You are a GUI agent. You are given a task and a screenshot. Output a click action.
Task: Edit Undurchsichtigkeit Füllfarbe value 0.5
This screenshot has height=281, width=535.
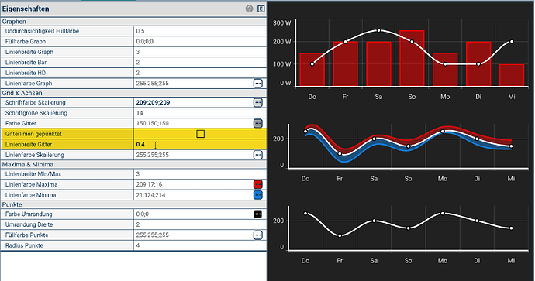pyautogui.click(x=199, y=31)
